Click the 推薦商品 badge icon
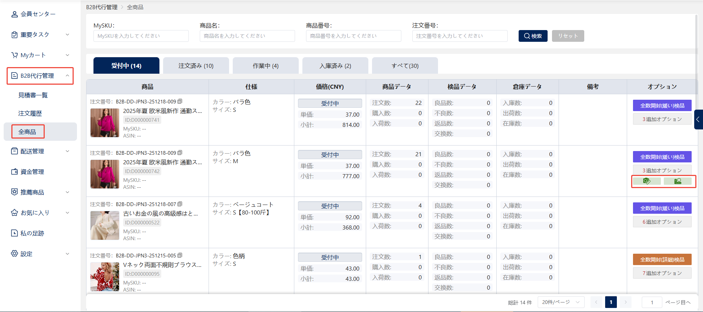The image size is (703, 312). point(15,192)
